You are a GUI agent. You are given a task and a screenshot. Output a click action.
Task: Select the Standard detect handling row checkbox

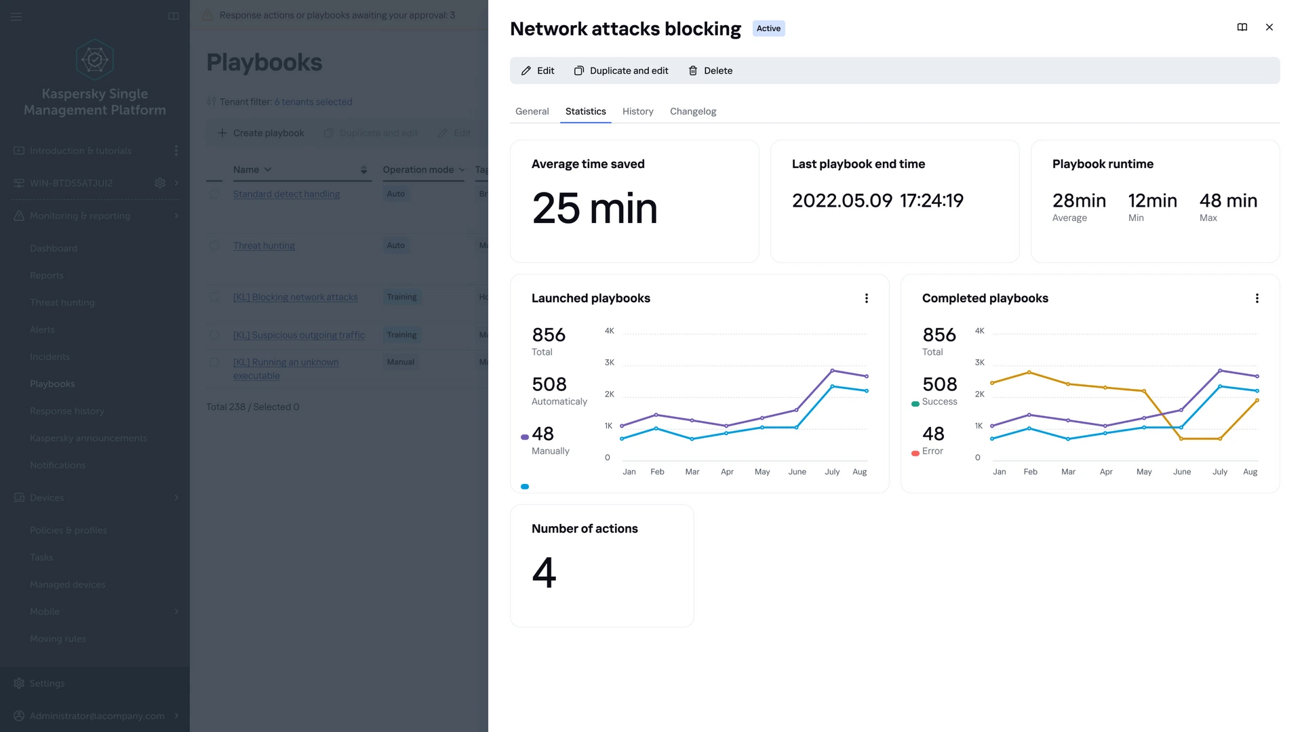(x=214, y=194)
